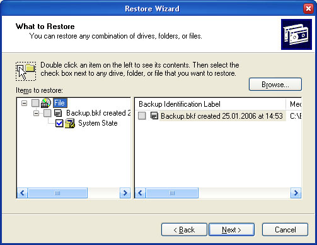317x245 pixels.
Task: Select 'Backup.bkf created 2' tree item
Action: click(98, 113)
